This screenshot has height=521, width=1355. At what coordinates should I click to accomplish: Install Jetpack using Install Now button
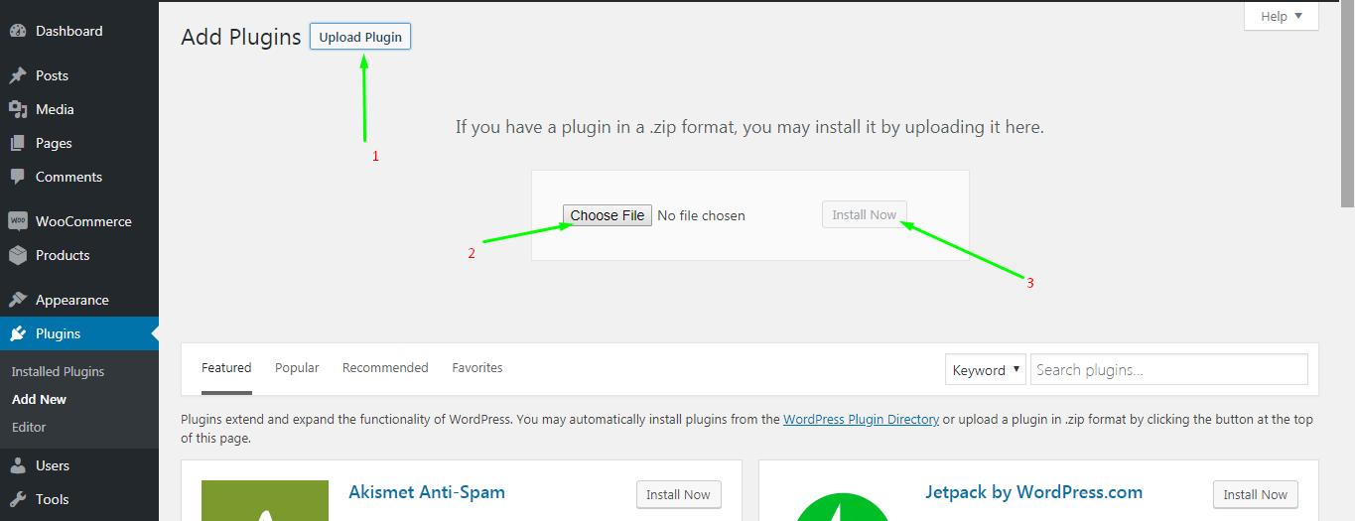tap(1256, 494)
